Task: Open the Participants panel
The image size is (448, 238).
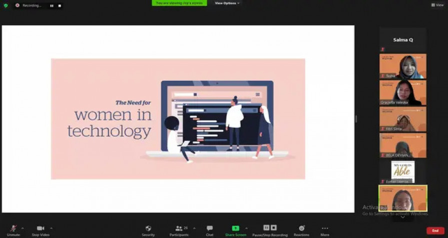Action: (x=179, y=229)
